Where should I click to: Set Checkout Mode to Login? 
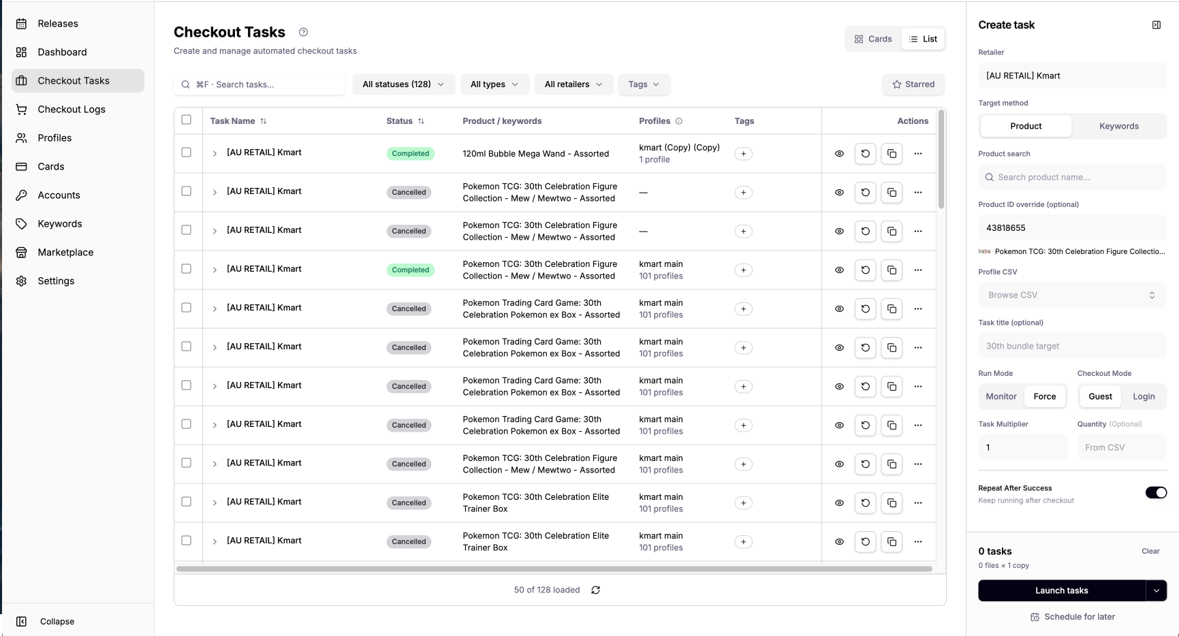point(1144,397)
